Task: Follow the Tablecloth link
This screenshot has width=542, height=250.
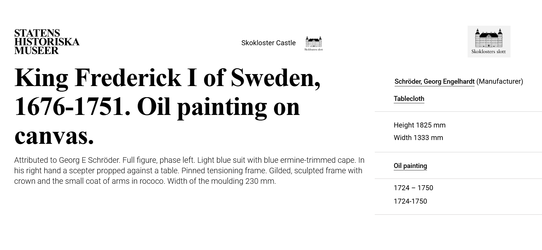Action: pyautogui.click(x=409, y=99)
